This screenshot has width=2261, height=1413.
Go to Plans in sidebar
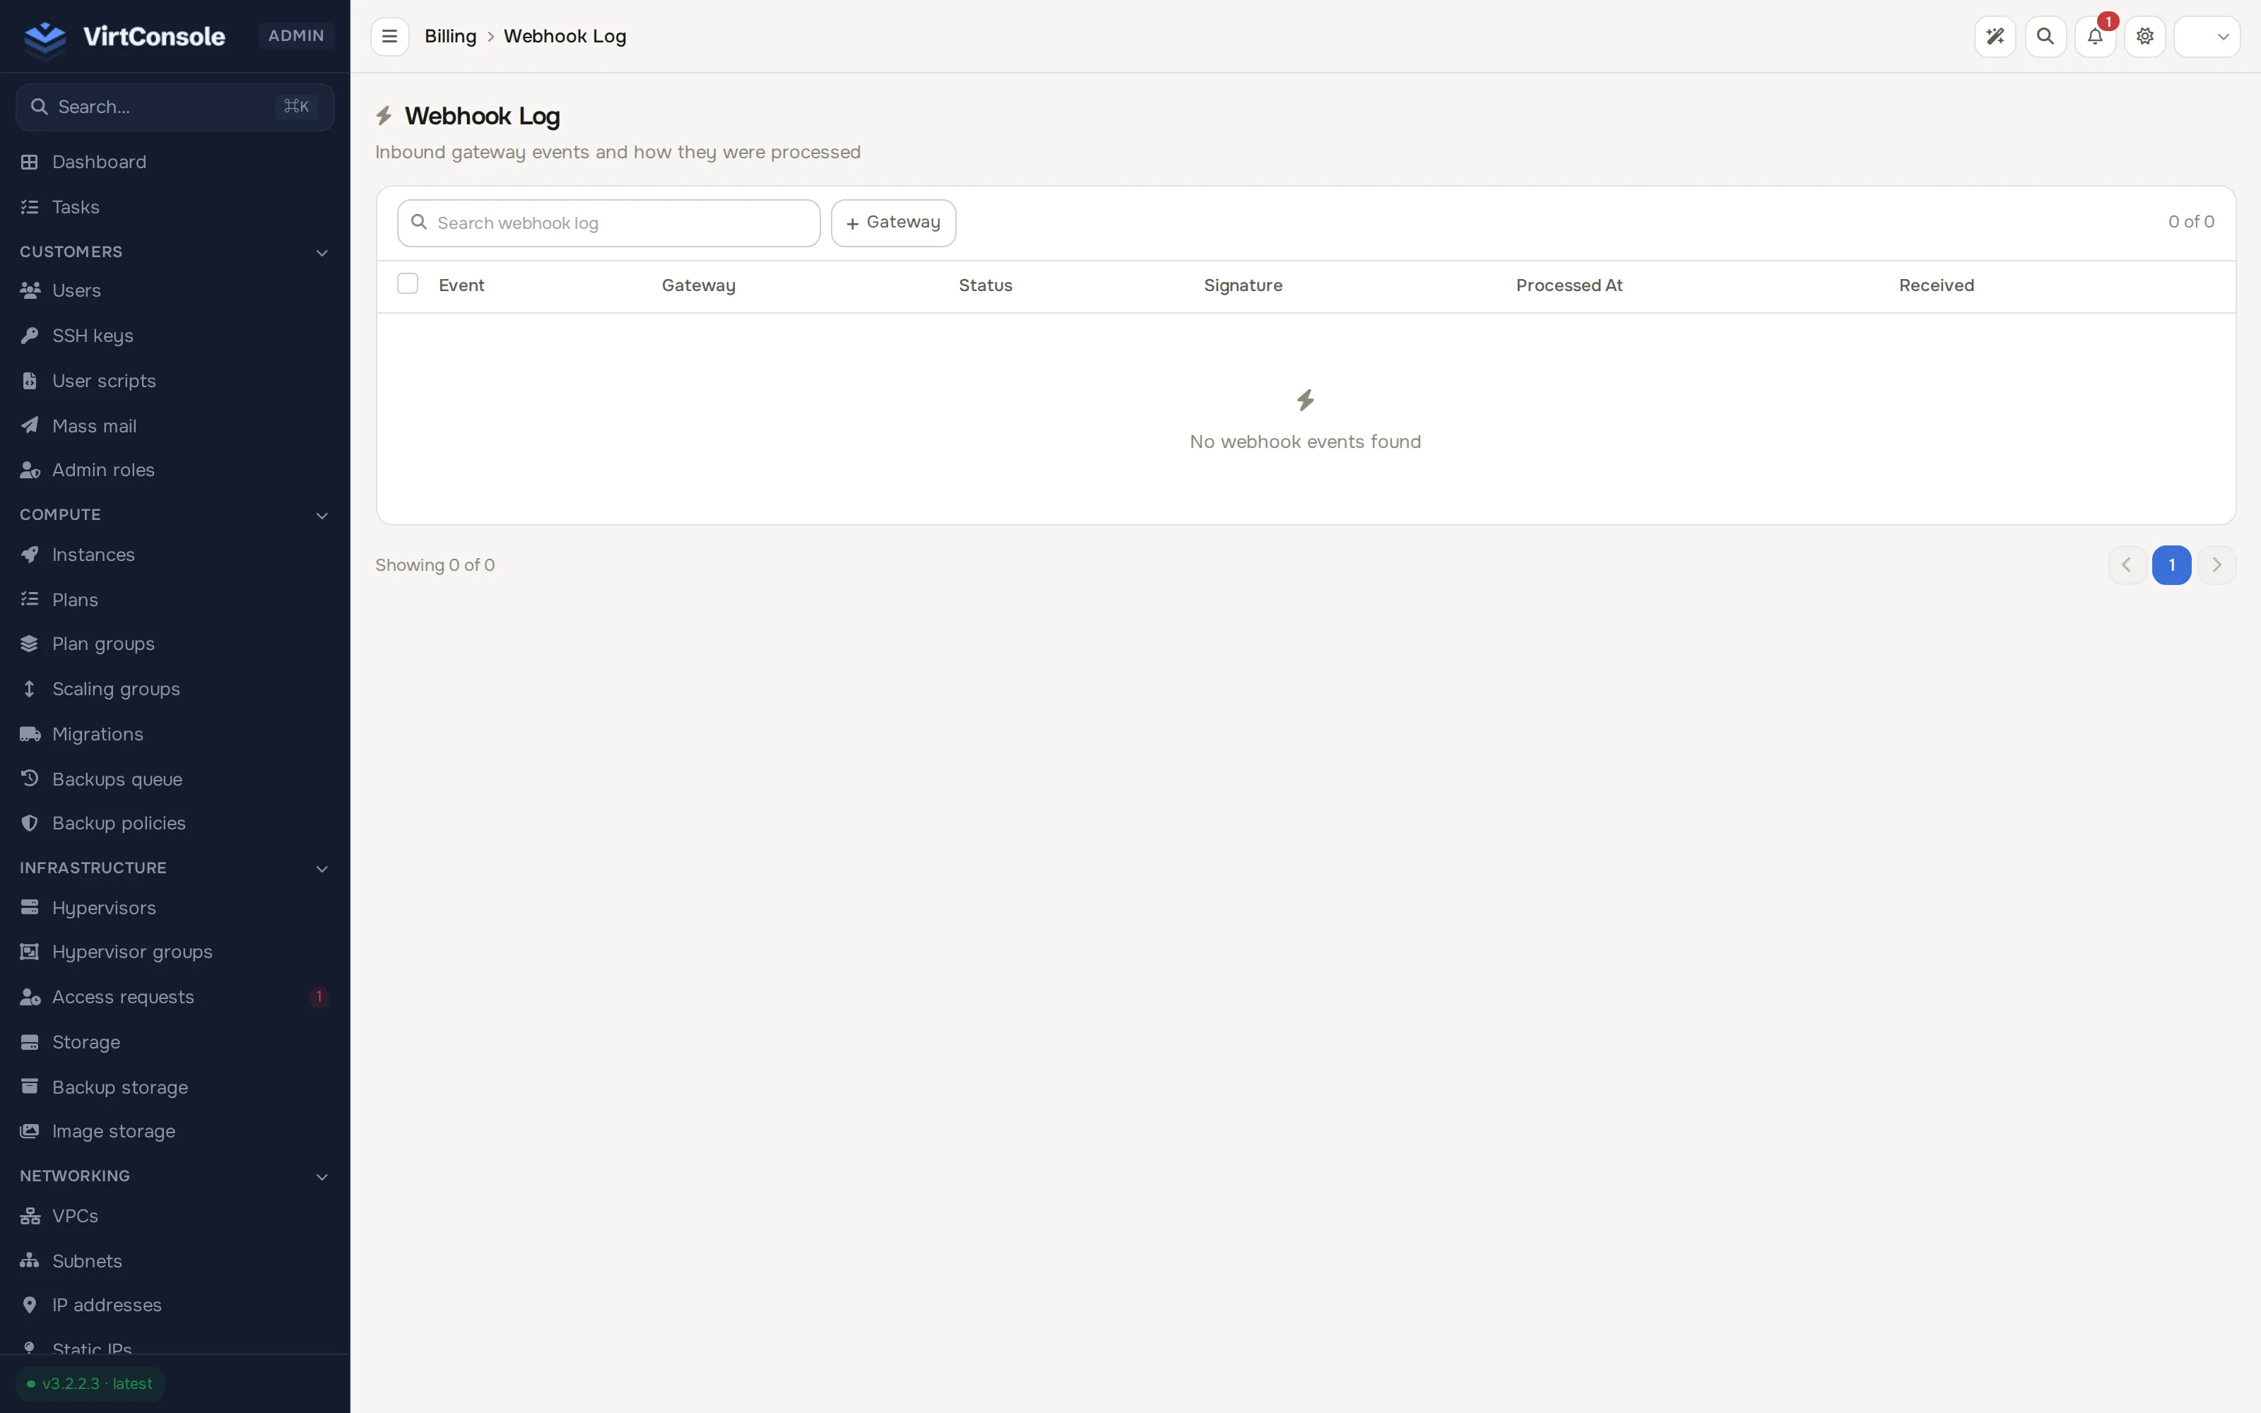[x=175, y=600]
